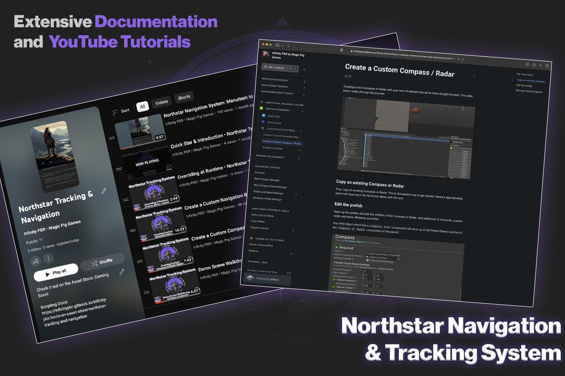Expand the Northstar Documentation section
Image resolution: width=565 pixels, height=376 pixels.
[299, 158]
